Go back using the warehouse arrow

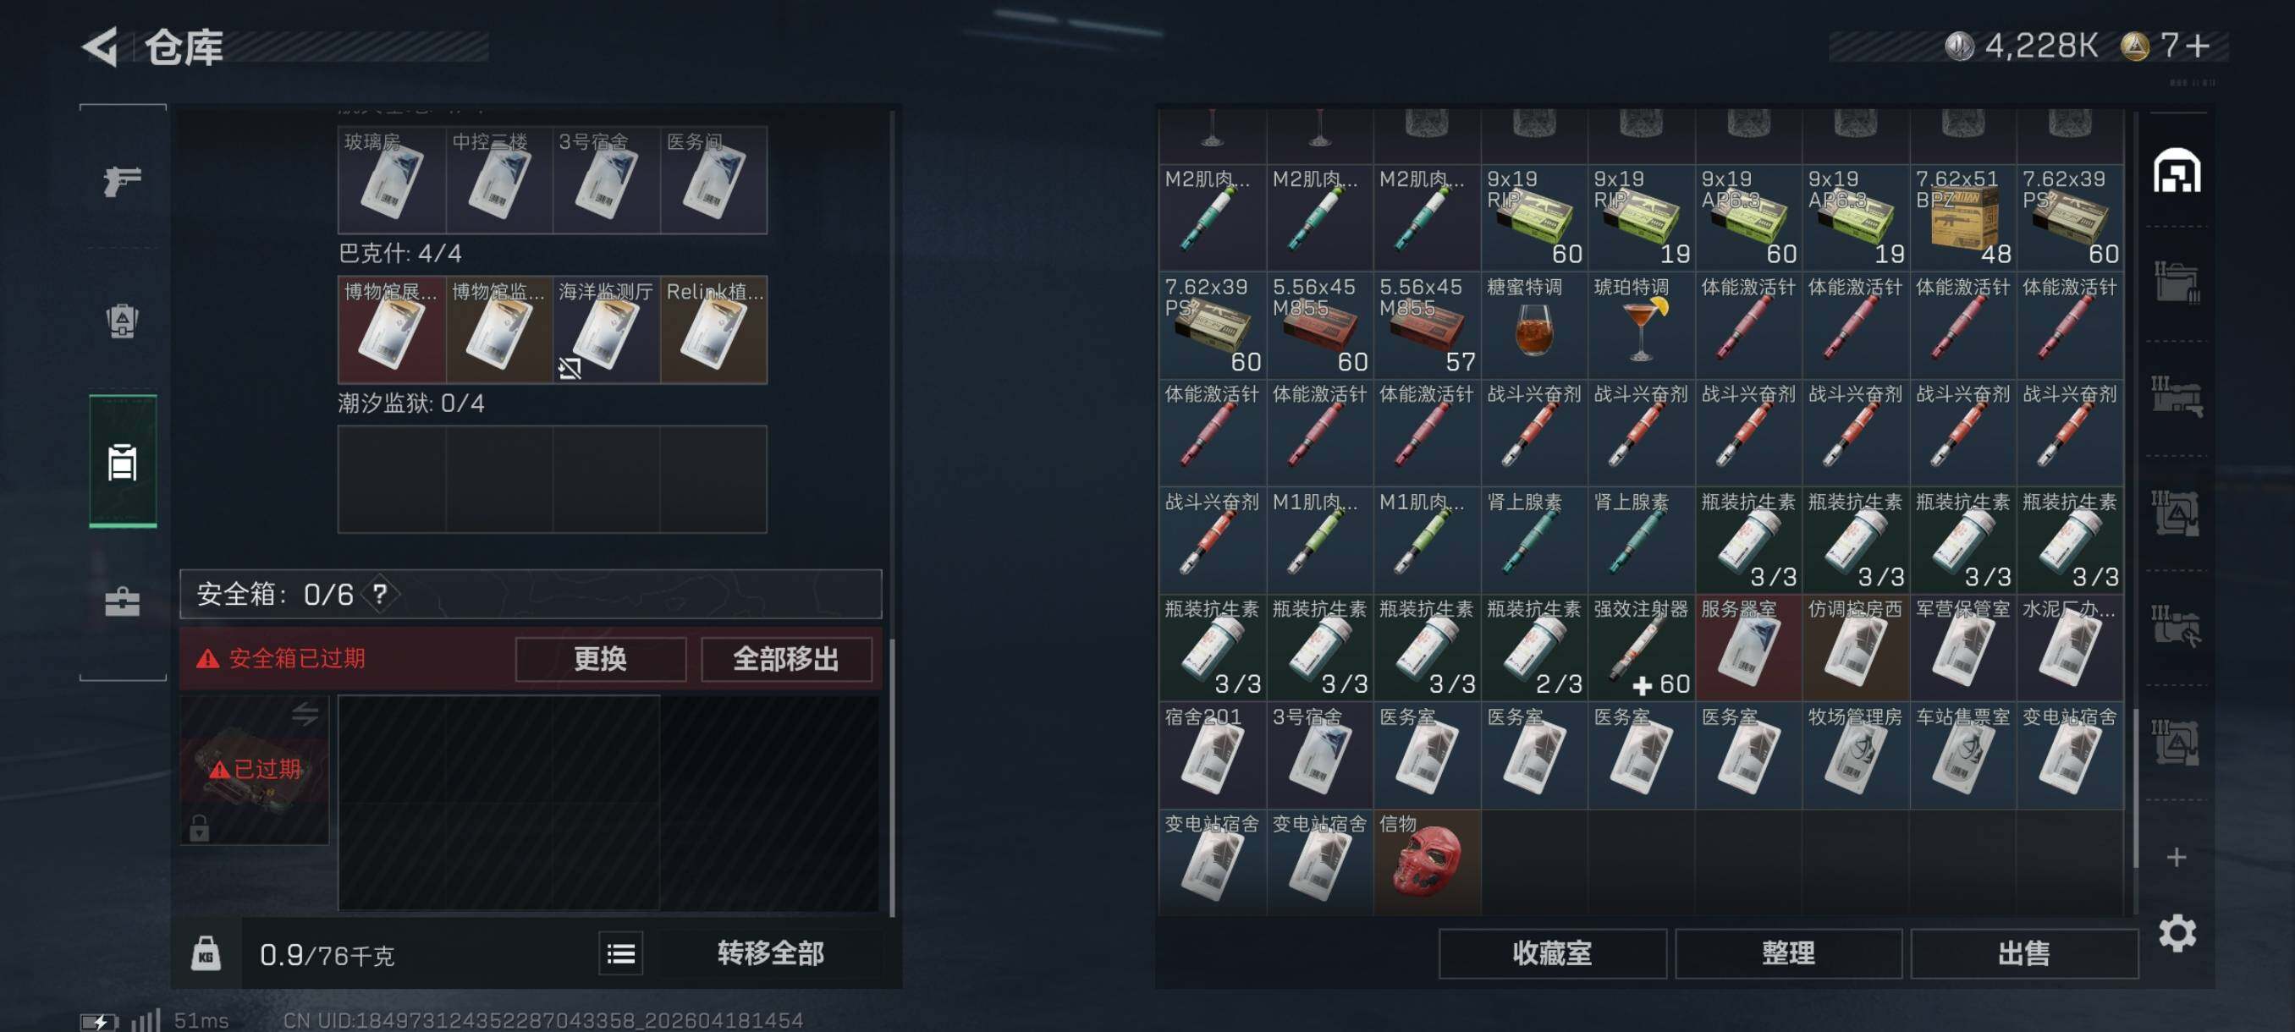(x=101, y=47)
